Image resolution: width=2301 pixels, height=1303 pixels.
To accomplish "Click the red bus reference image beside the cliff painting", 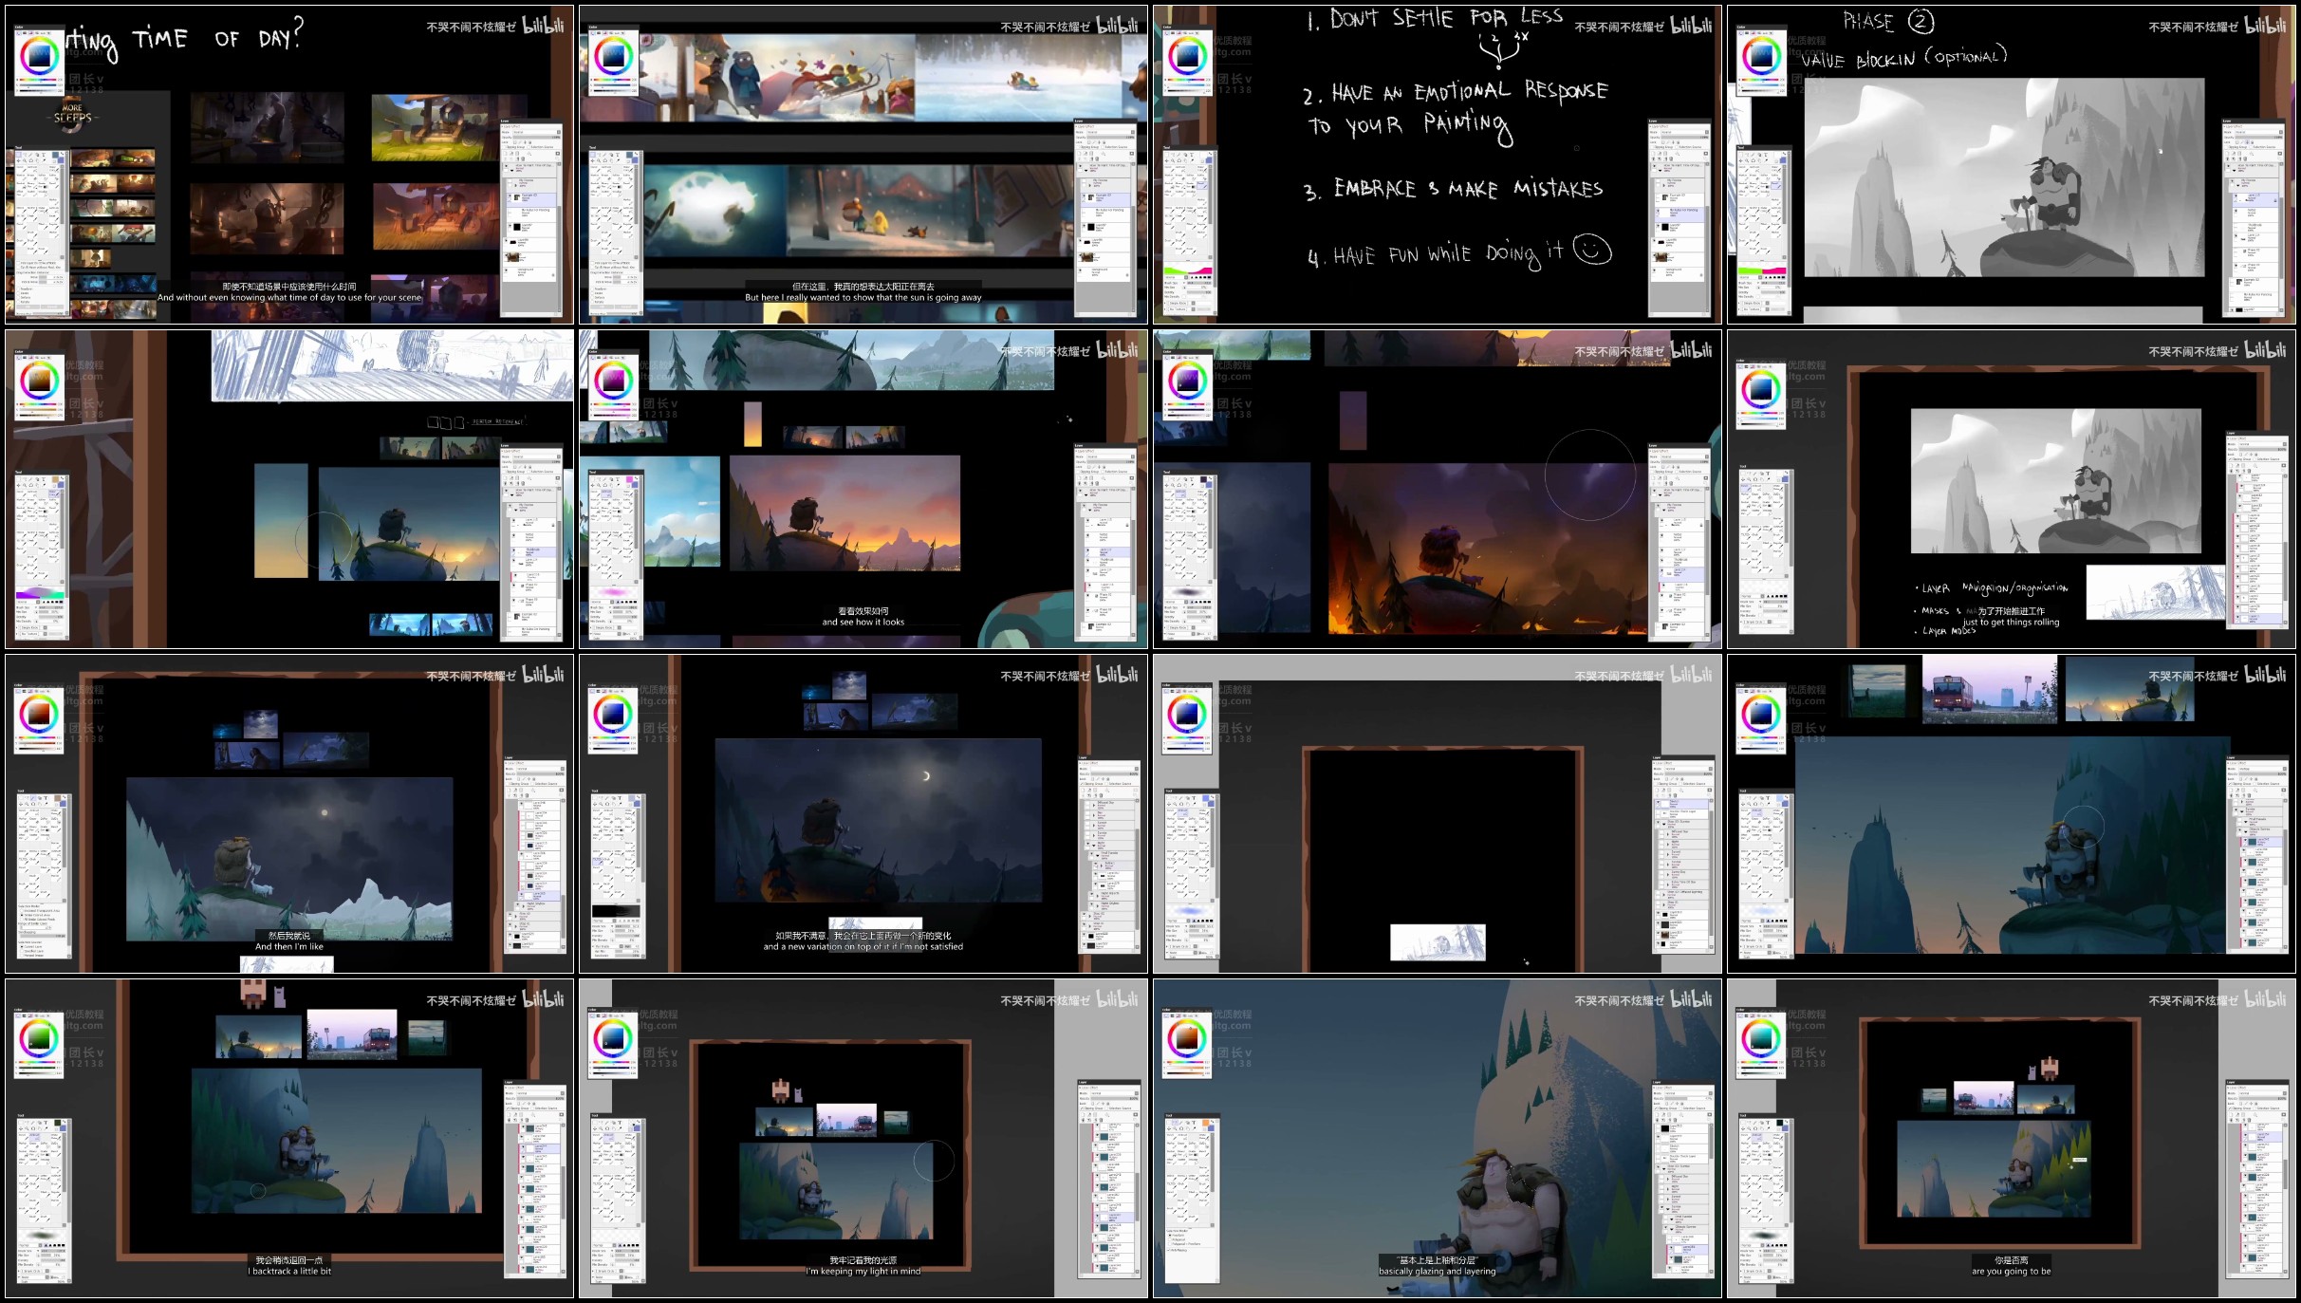I will pyautogui.click(x=1992, y=688).
